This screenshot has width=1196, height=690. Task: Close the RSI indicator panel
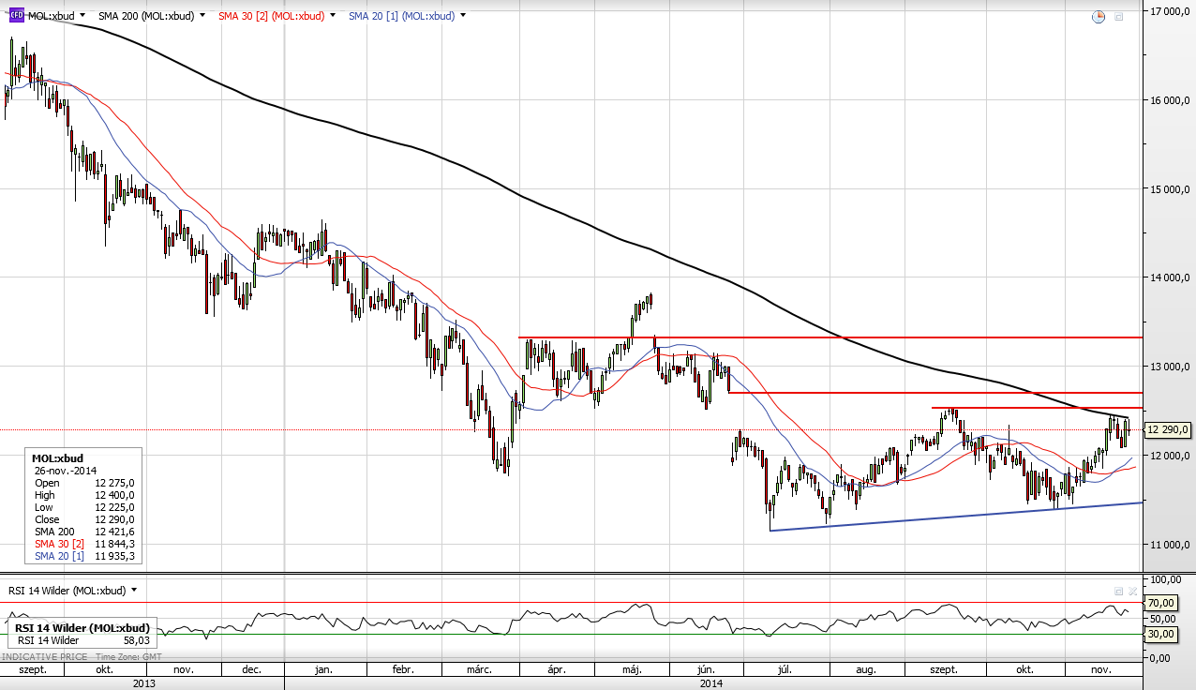pos(1132,591)
